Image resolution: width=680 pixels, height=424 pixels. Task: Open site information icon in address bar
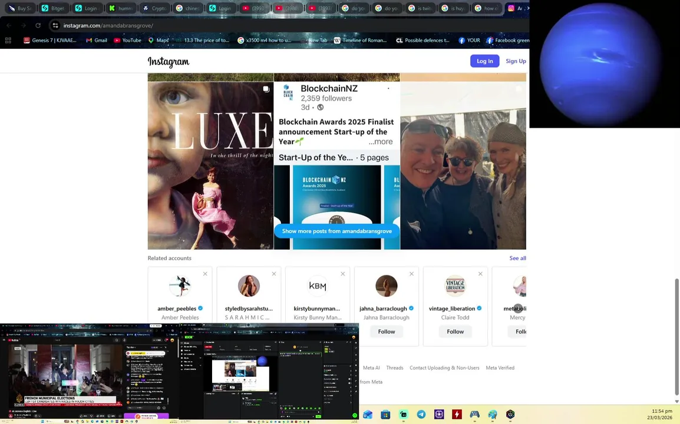[x=55, y=25]
